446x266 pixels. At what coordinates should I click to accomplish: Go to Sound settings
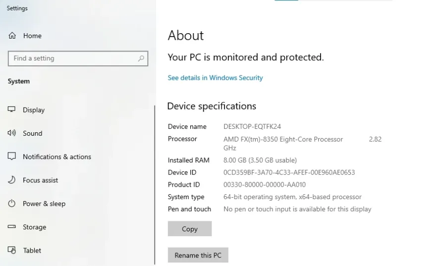[x=32, y=133]
